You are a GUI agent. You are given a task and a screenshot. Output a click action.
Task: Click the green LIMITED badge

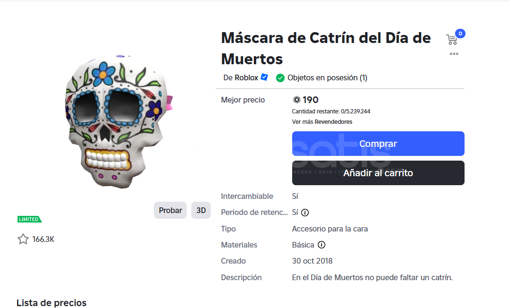[29, 219]
